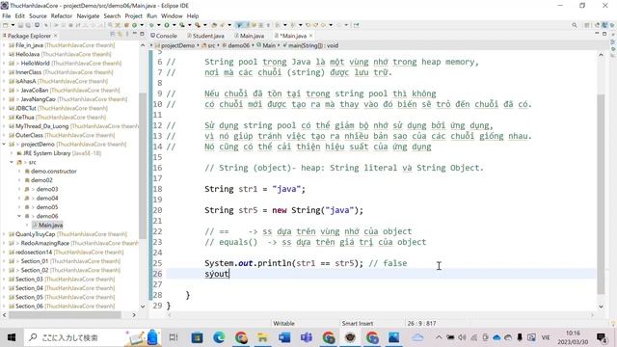Click the taskbar search box
This screenshot has height=347, width=617.
click(93, 337)
